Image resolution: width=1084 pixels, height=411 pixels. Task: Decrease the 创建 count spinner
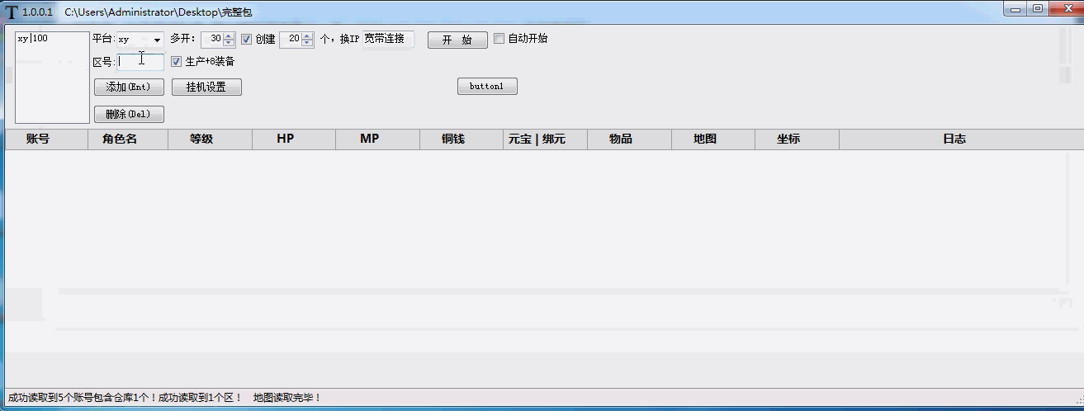(308, 43)
